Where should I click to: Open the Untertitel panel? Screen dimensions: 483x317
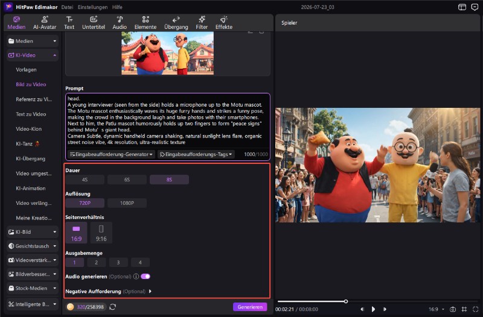[94, 23]
